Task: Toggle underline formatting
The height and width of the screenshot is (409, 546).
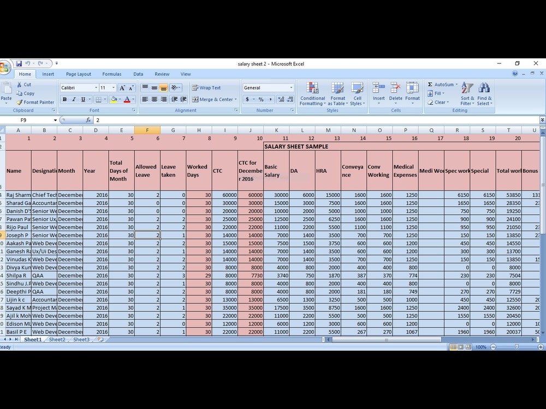Action: click(x=83, y=99)
